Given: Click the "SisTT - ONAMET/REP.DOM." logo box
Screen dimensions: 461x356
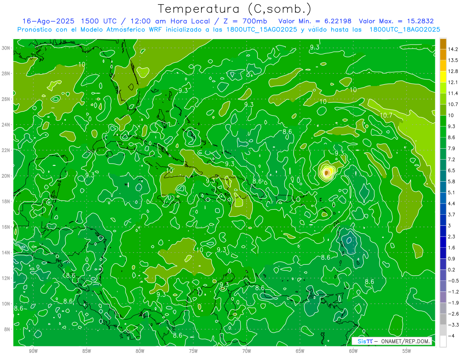Looking at the screenshot, I should click(x=392, y=341).
